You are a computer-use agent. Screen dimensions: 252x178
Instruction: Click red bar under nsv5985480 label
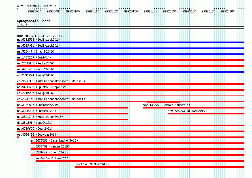tap(140, 161)
